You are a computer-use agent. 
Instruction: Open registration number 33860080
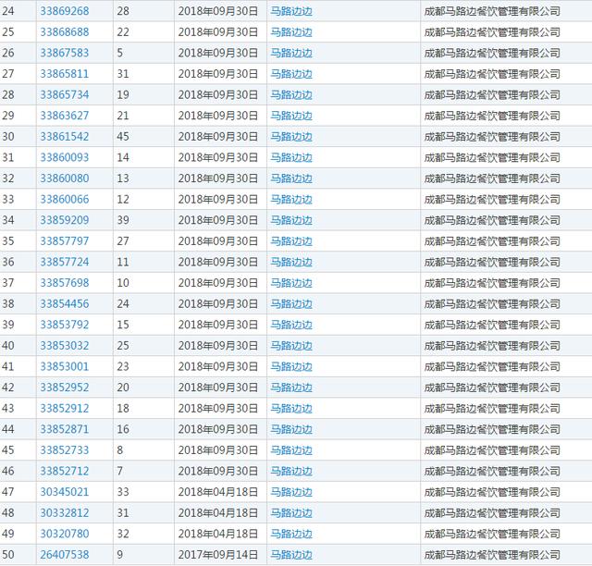point(65,178)
